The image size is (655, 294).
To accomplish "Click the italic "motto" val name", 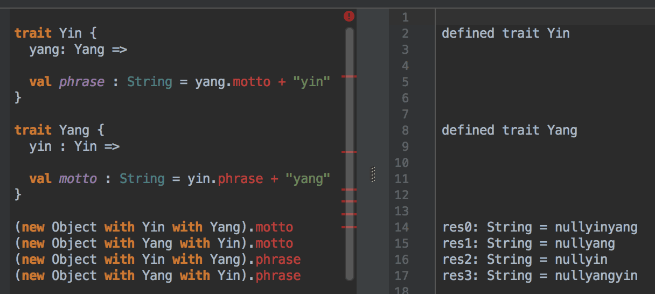I will coord(78,179).
